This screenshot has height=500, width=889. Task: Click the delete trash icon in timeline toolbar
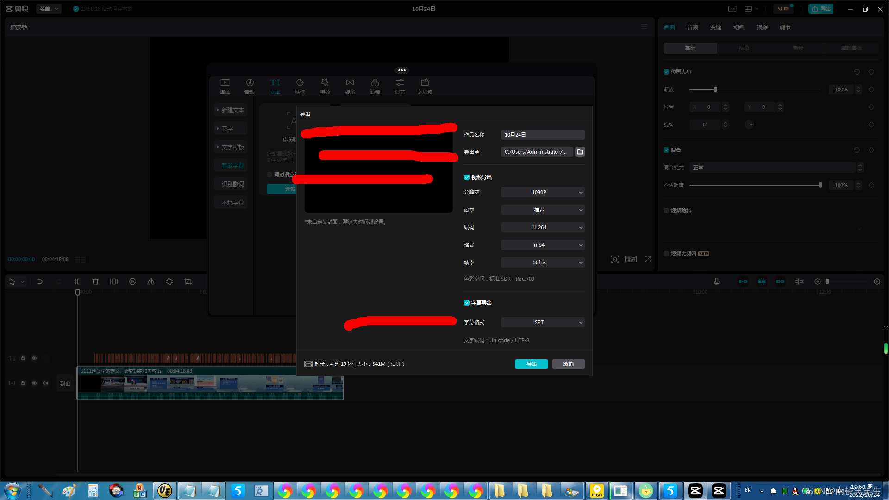[95, 281]
